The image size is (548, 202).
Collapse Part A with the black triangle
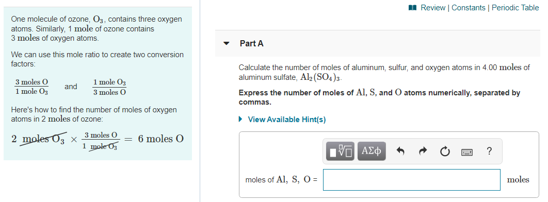pos(227,44)
